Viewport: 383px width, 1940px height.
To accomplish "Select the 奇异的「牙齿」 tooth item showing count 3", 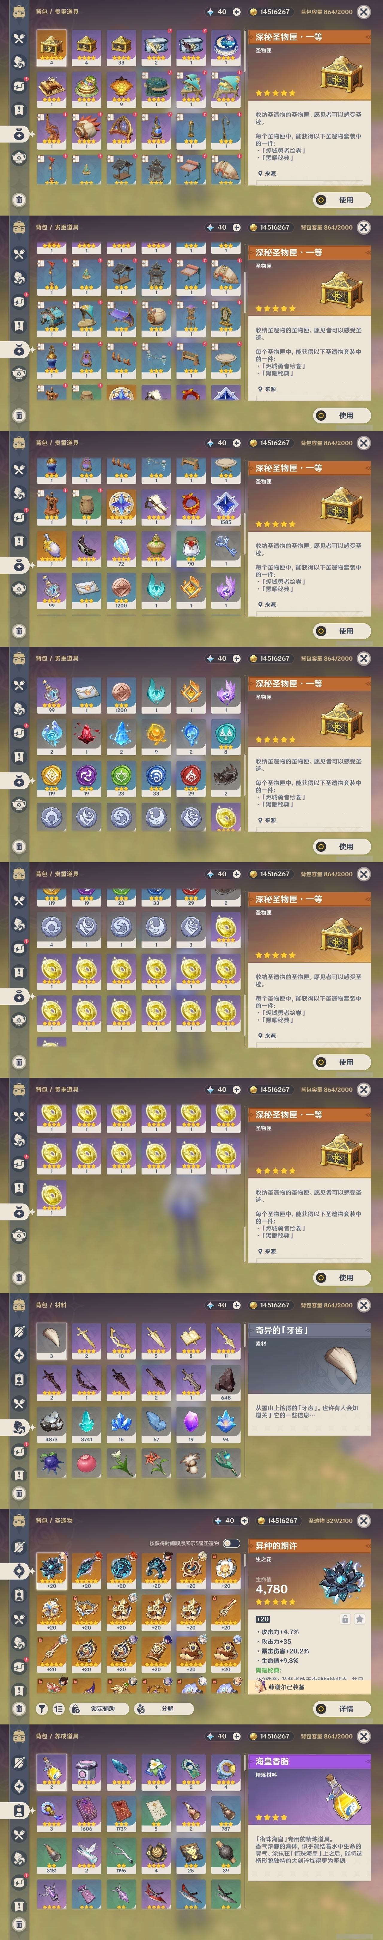I will [x=51, y=1341].
